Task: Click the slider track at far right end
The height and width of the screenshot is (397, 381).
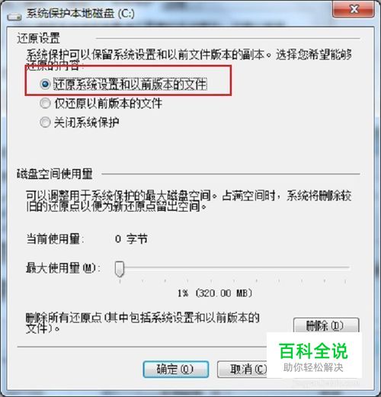Action: pyautogui.click(x=348, y=267)
